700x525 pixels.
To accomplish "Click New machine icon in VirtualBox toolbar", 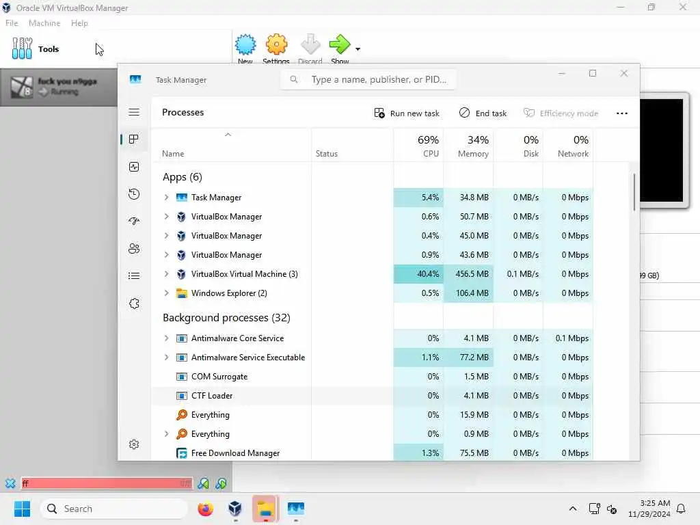I will pos(245,45).
